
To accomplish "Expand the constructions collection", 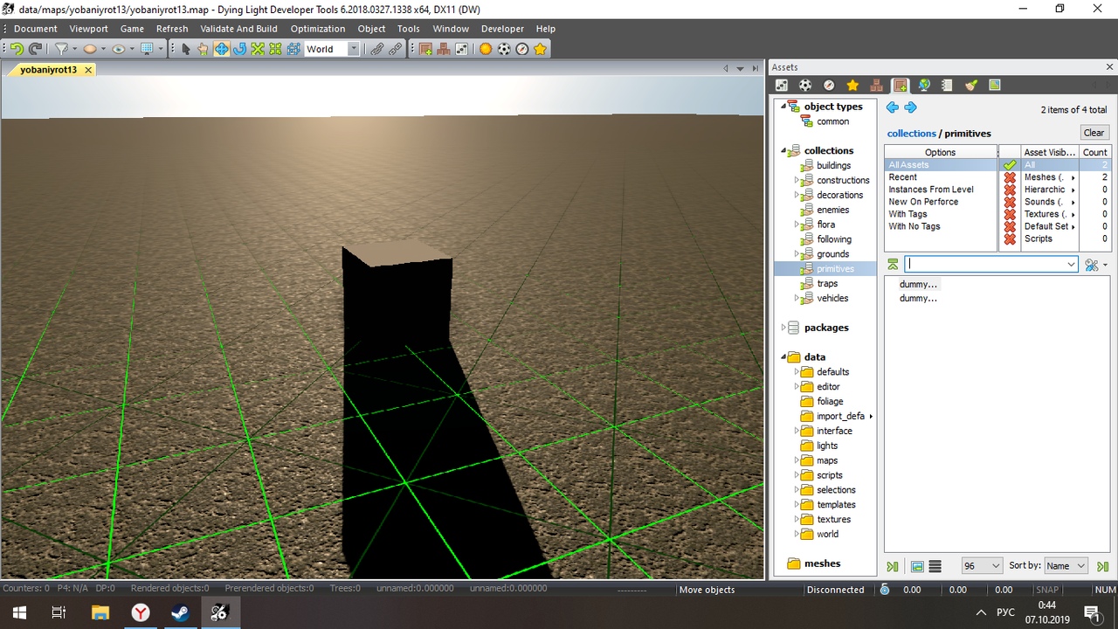I will tap(797, 180).
